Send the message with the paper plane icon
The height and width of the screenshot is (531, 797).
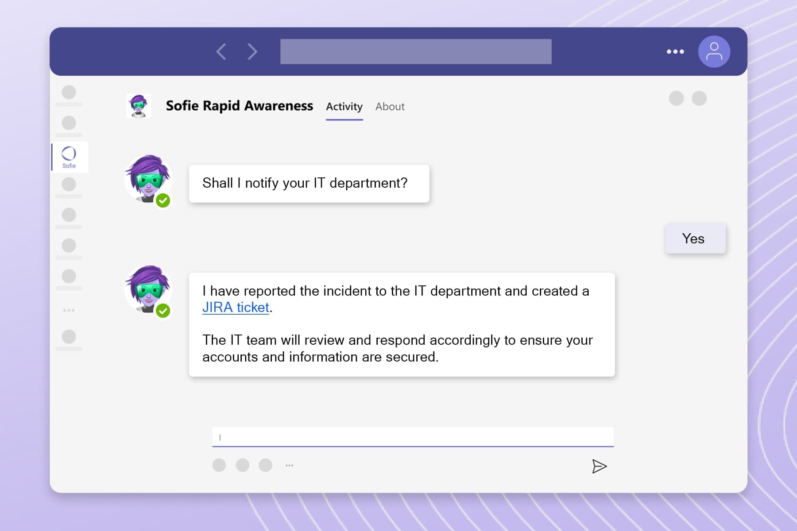(x=599, y=466)
